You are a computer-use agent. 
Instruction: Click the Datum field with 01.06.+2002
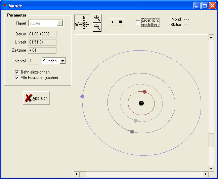(42, 34)
